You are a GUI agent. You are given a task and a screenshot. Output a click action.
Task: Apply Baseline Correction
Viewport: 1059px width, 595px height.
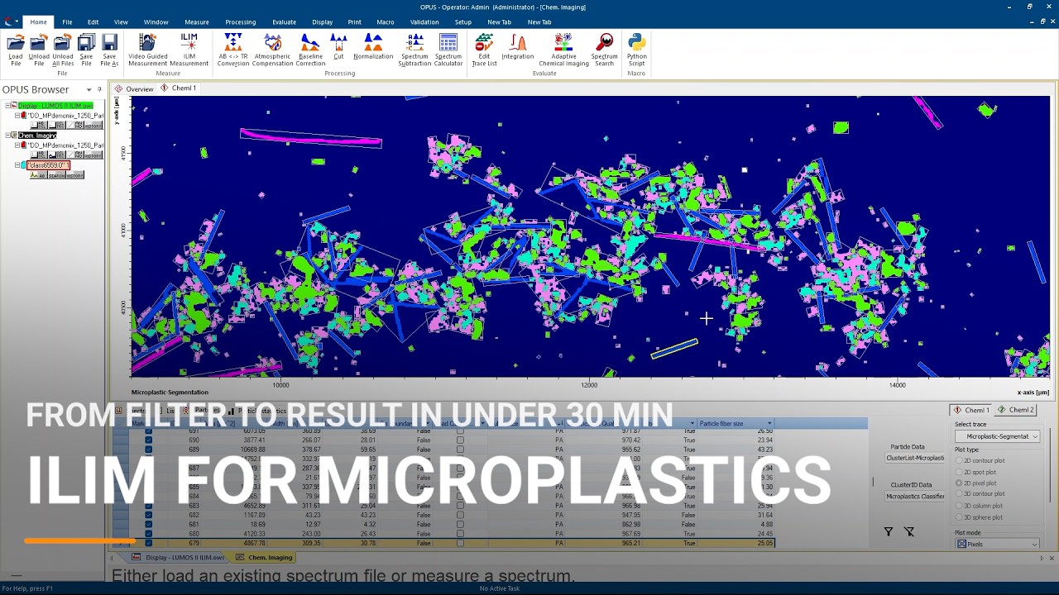(310, 50)
